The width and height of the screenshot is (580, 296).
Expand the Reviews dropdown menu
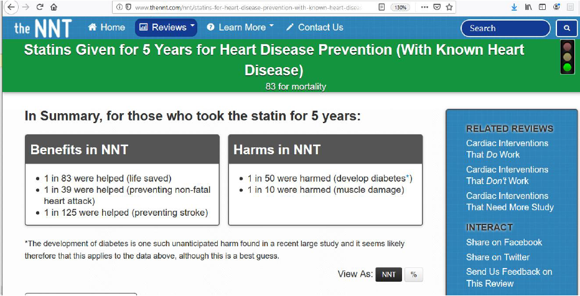166,27
